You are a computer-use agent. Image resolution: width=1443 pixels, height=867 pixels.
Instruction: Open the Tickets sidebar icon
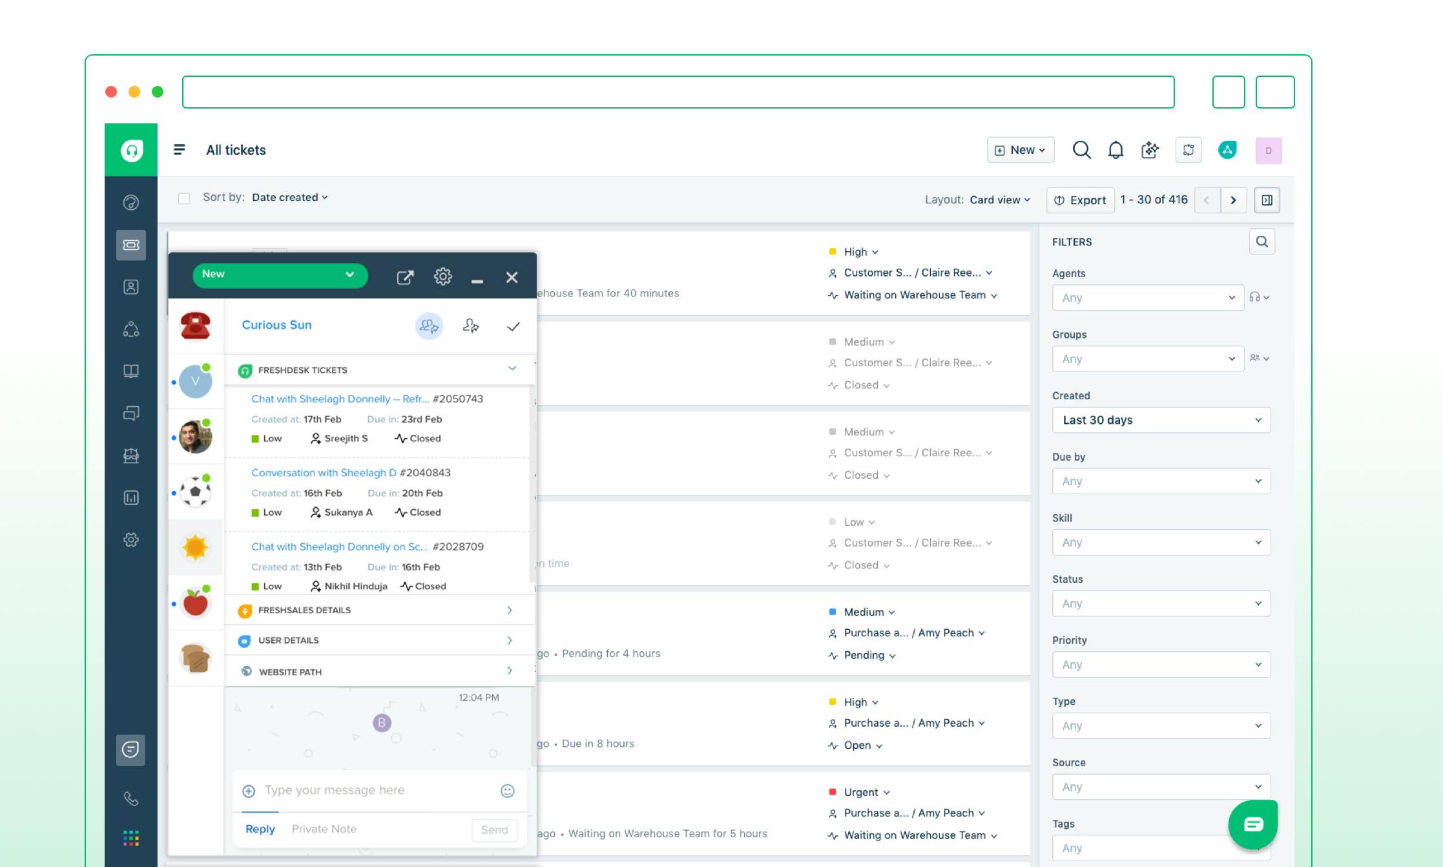(x=131, y=245)
